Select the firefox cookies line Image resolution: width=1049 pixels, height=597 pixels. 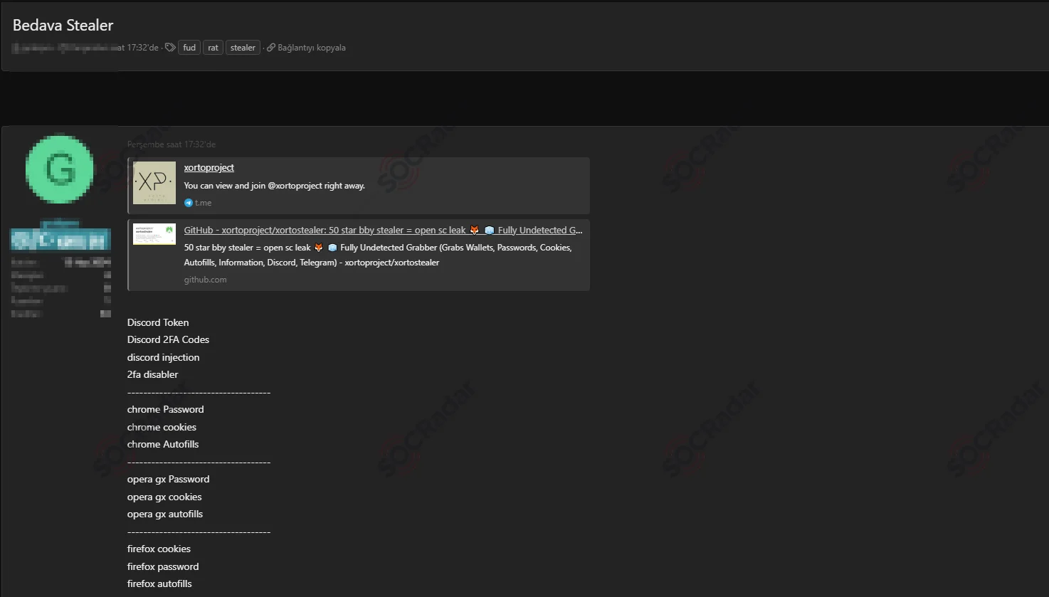pos(159,549)
